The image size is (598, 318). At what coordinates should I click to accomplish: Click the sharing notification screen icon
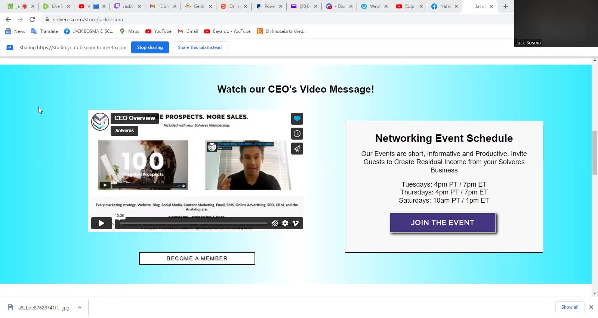point(10,47)
